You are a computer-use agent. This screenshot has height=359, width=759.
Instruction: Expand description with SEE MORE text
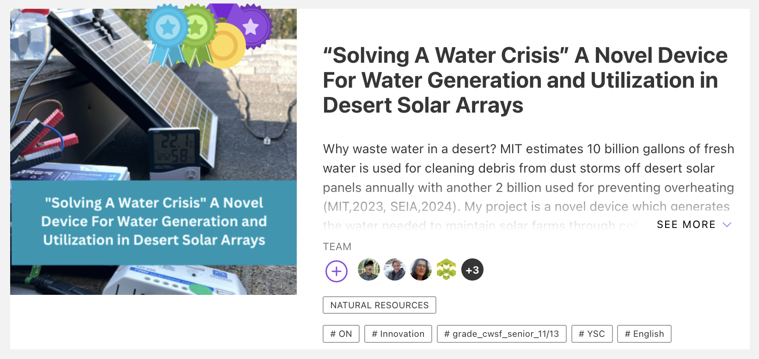pos(686,225)
